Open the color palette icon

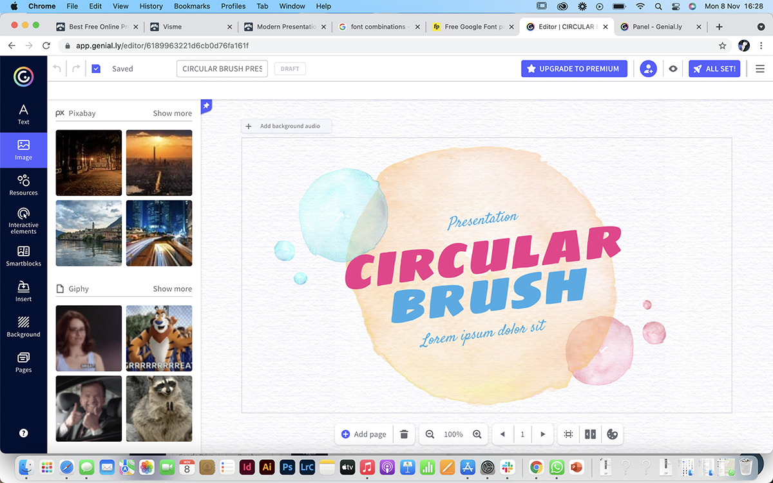click(612, 434)
